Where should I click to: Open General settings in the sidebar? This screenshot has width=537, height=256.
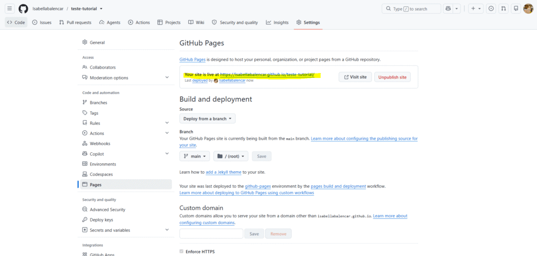[125, 42]
